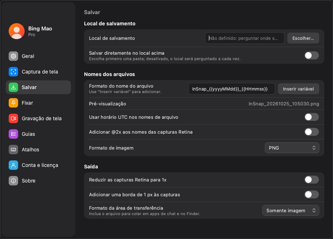Click the blue Captura de tela icon
Image resolution: width=333 pixels, height=239 pixels.
pos(13,72)
